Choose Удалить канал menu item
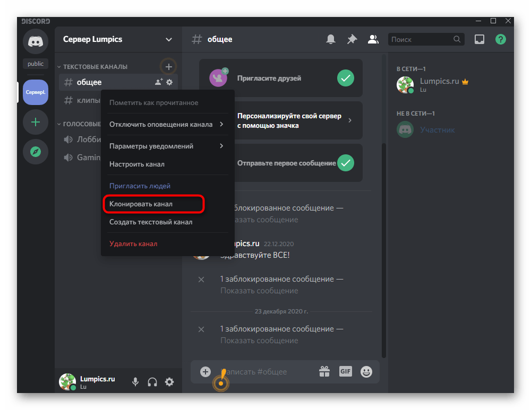The width and height of the screenshot is (531, 410). 168,243
